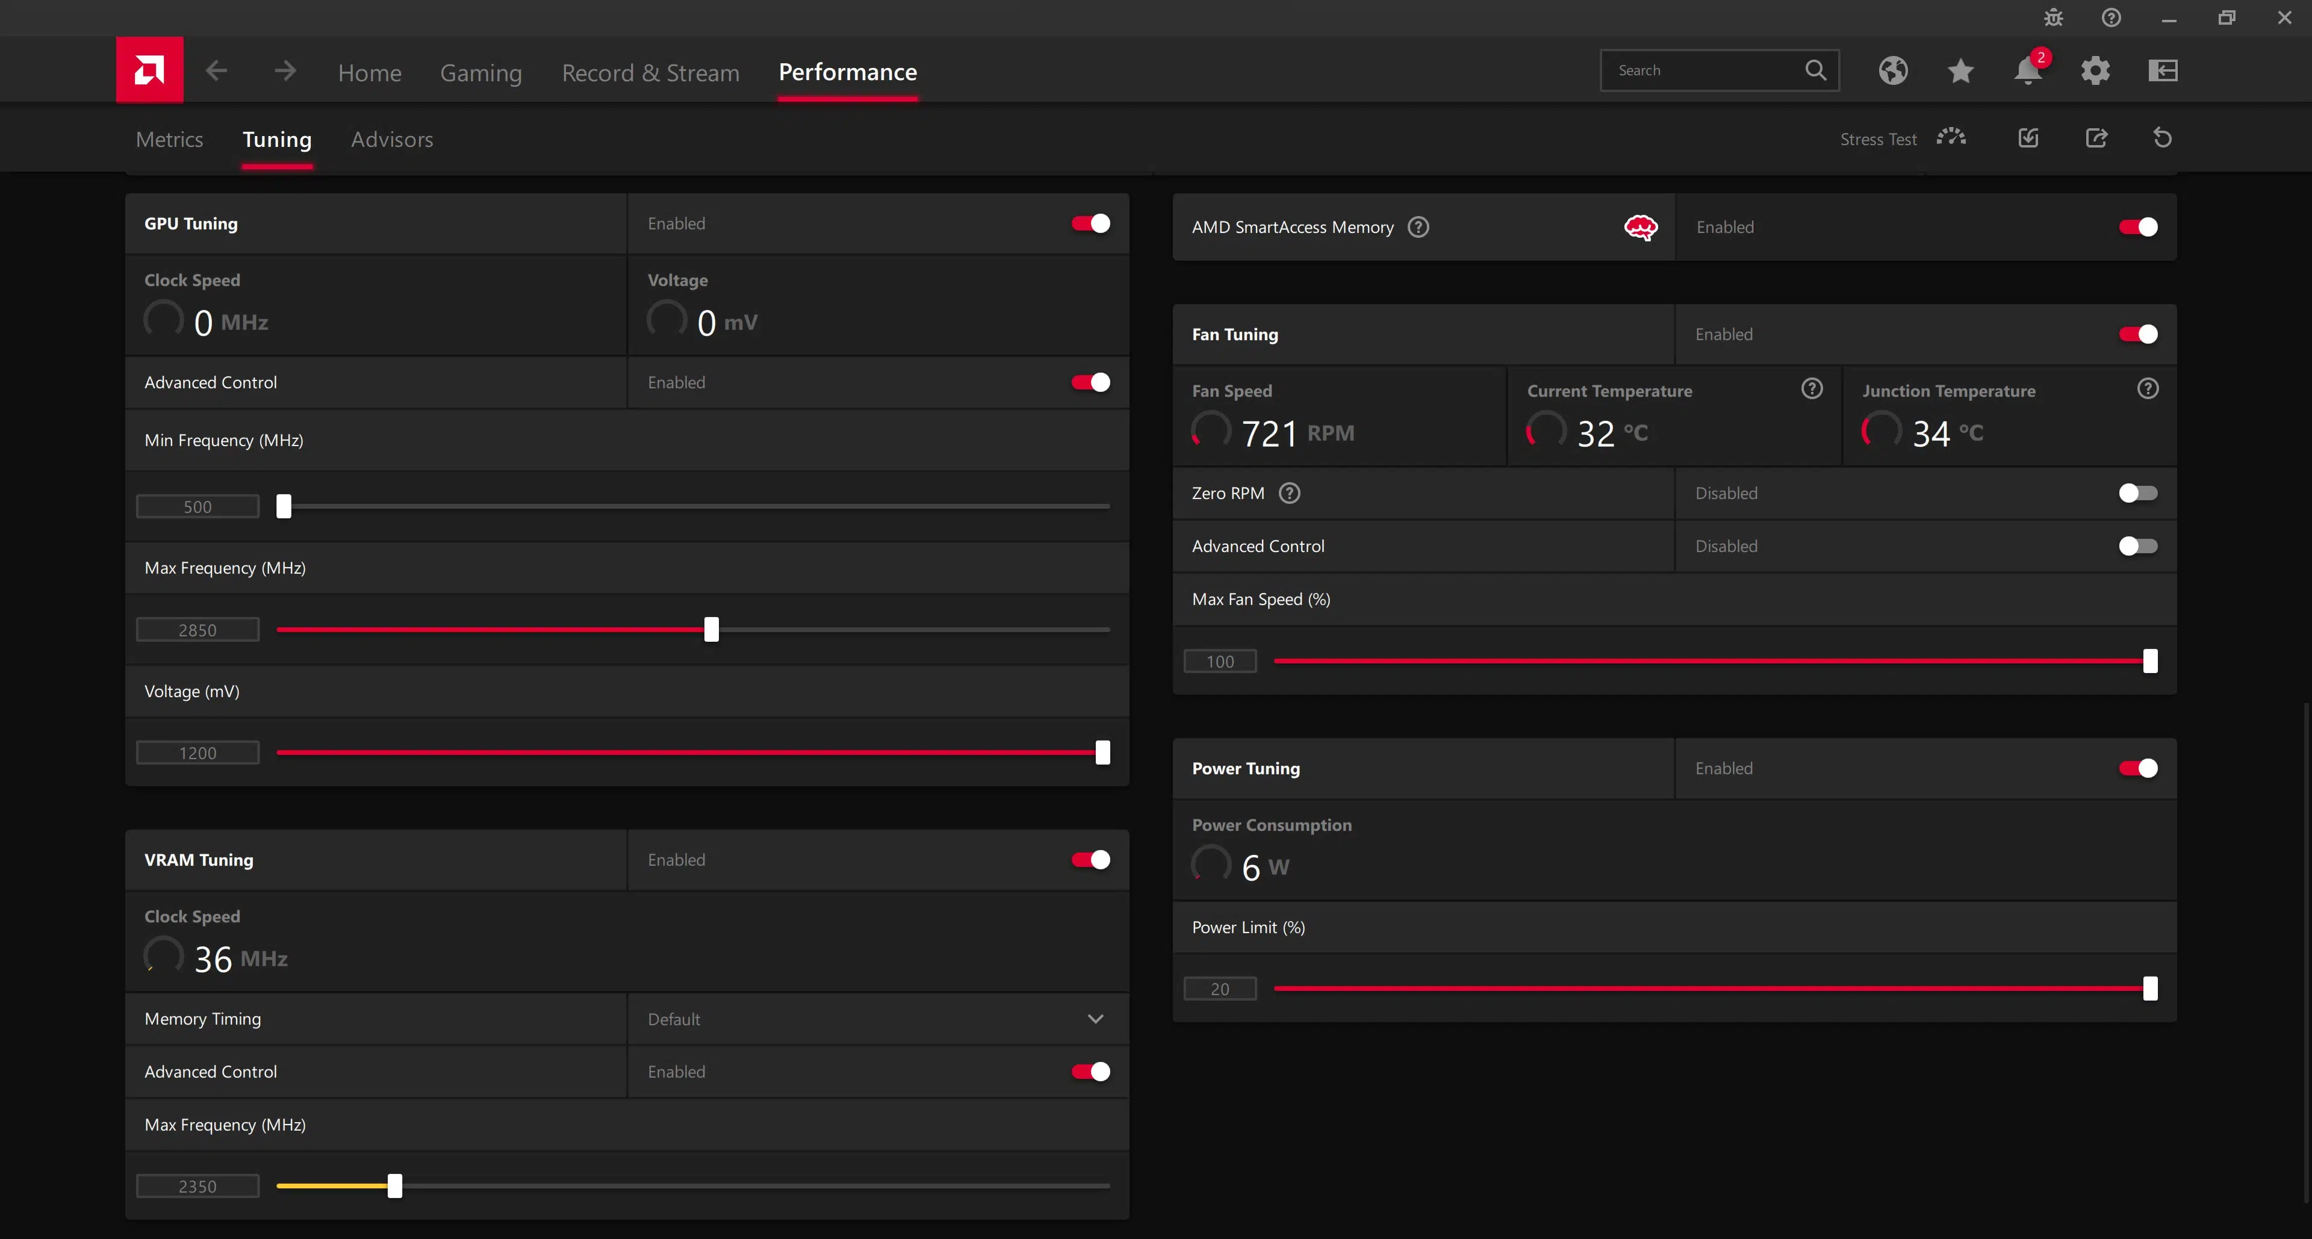Toggle GPU Advanced Control switch
This screenshot has width=2312, height=1239.
pyautogui.click(x=1090, y=382)
